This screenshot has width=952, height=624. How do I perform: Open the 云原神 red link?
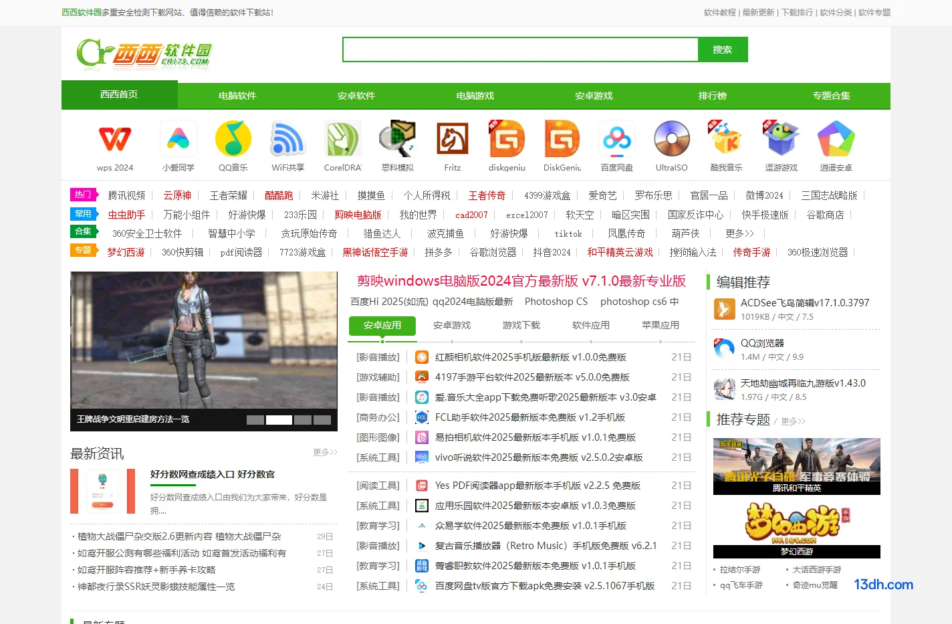(177, 195)
